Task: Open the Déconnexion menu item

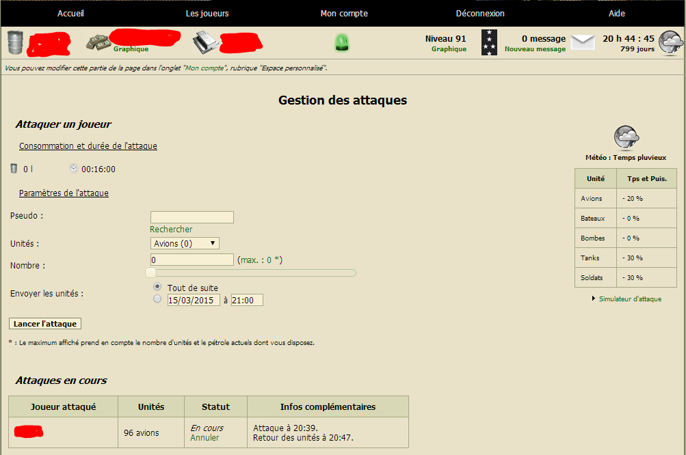Action: coord(481,13)
